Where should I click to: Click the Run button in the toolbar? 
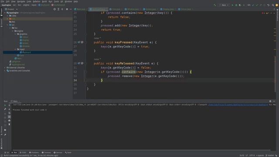[232, 5]
